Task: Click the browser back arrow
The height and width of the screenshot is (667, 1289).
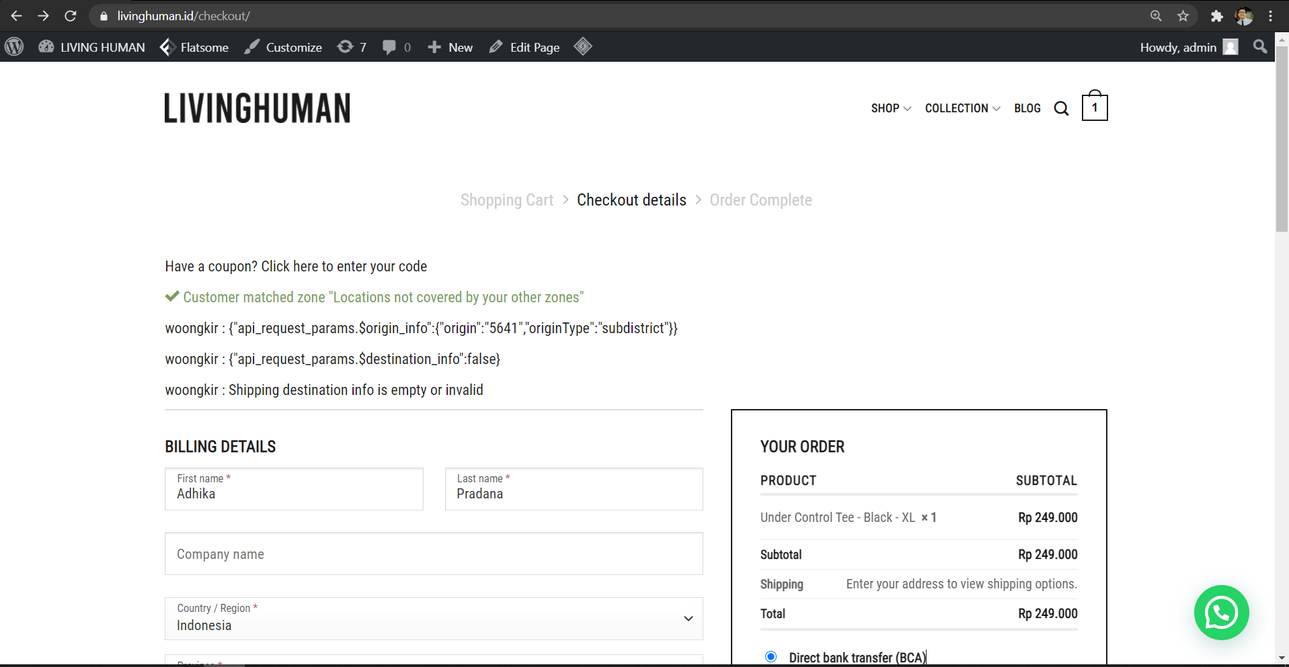Action: pyautogui.click(x=17, y=15)
